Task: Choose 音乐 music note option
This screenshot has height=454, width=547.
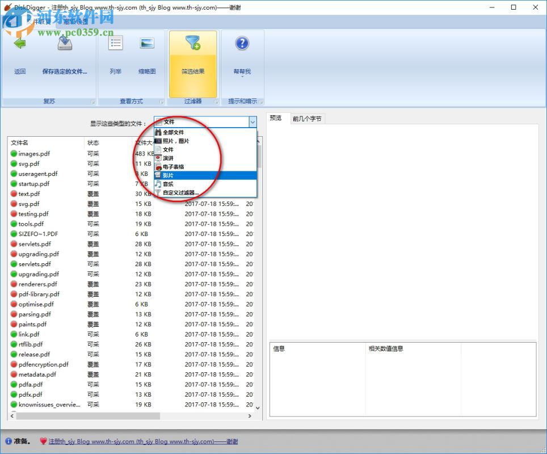Action: [205, 184]
